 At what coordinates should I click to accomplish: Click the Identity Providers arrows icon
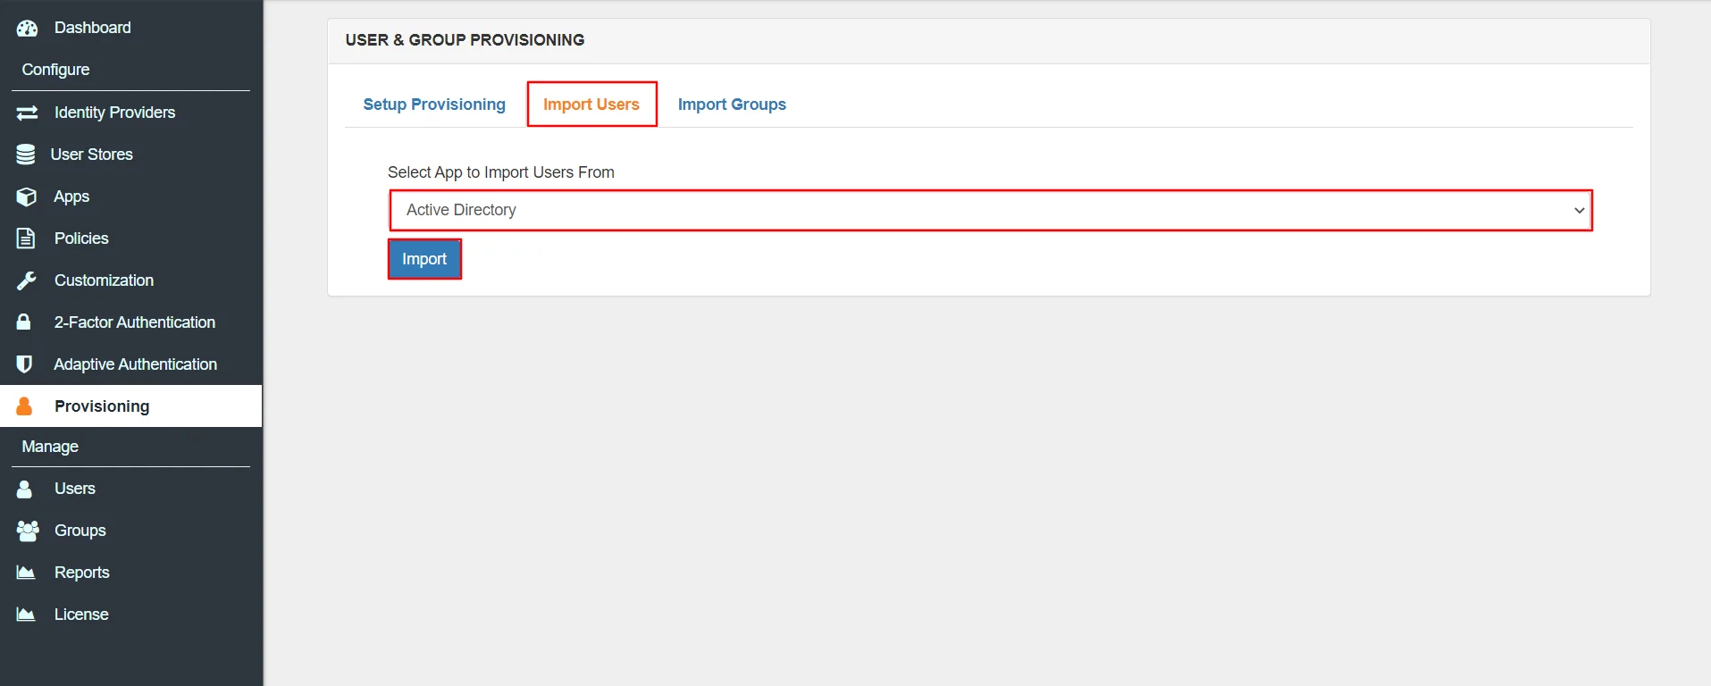pos(27,113)
